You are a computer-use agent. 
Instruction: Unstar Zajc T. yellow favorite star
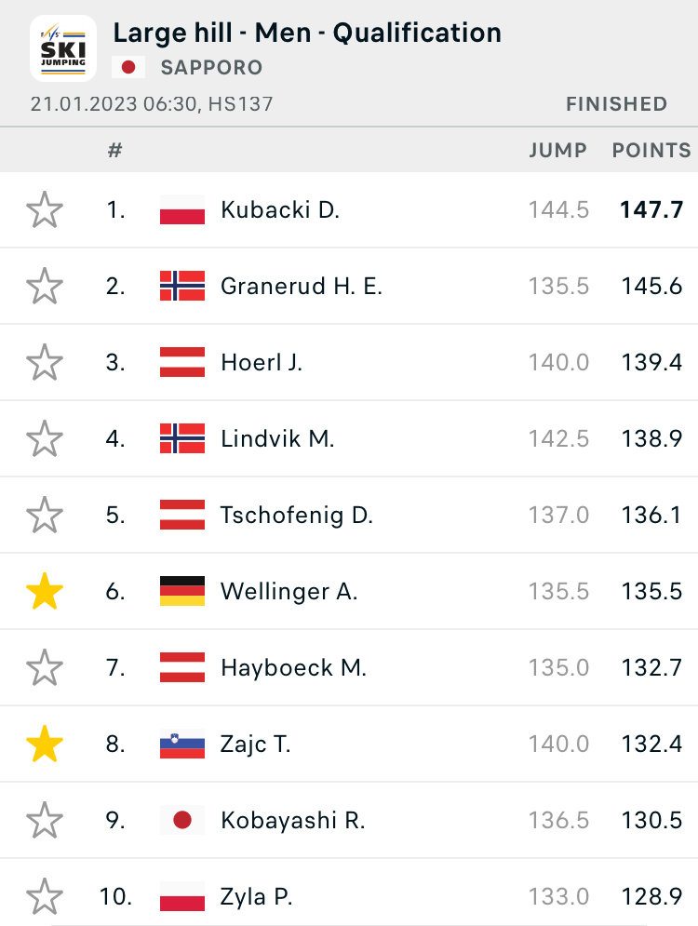[45, 745]
